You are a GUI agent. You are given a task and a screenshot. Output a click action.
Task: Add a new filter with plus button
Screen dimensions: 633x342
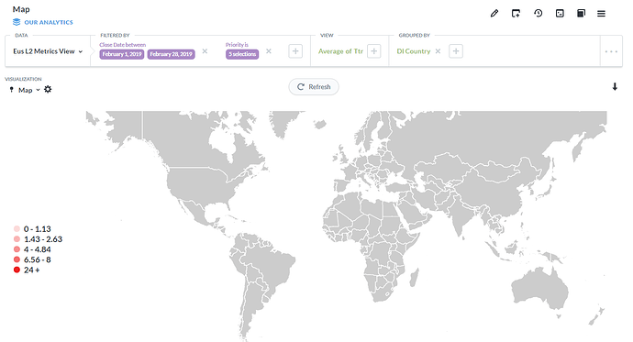click(x=295, y=51)
